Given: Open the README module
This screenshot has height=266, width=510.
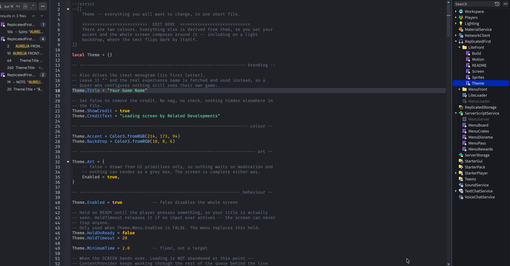Looking at the screenshot, I should [x=479, y=65].
